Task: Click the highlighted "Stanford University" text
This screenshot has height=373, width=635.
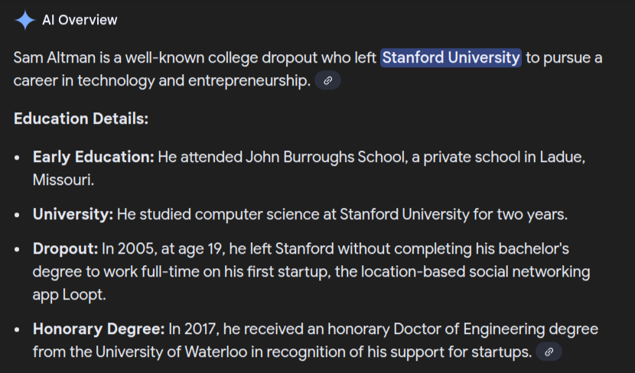Action: (x=451, y=58)
